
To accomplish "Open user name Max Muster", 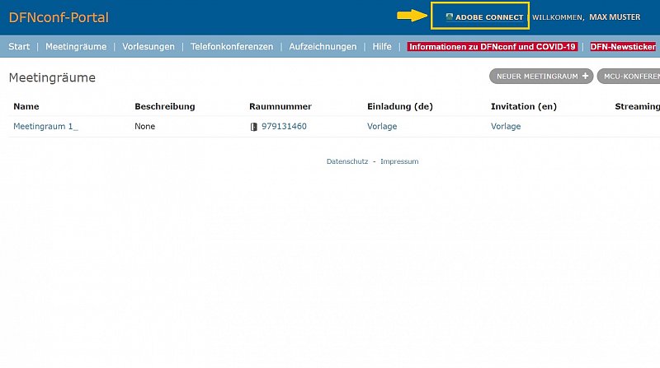I will [615, 17].
